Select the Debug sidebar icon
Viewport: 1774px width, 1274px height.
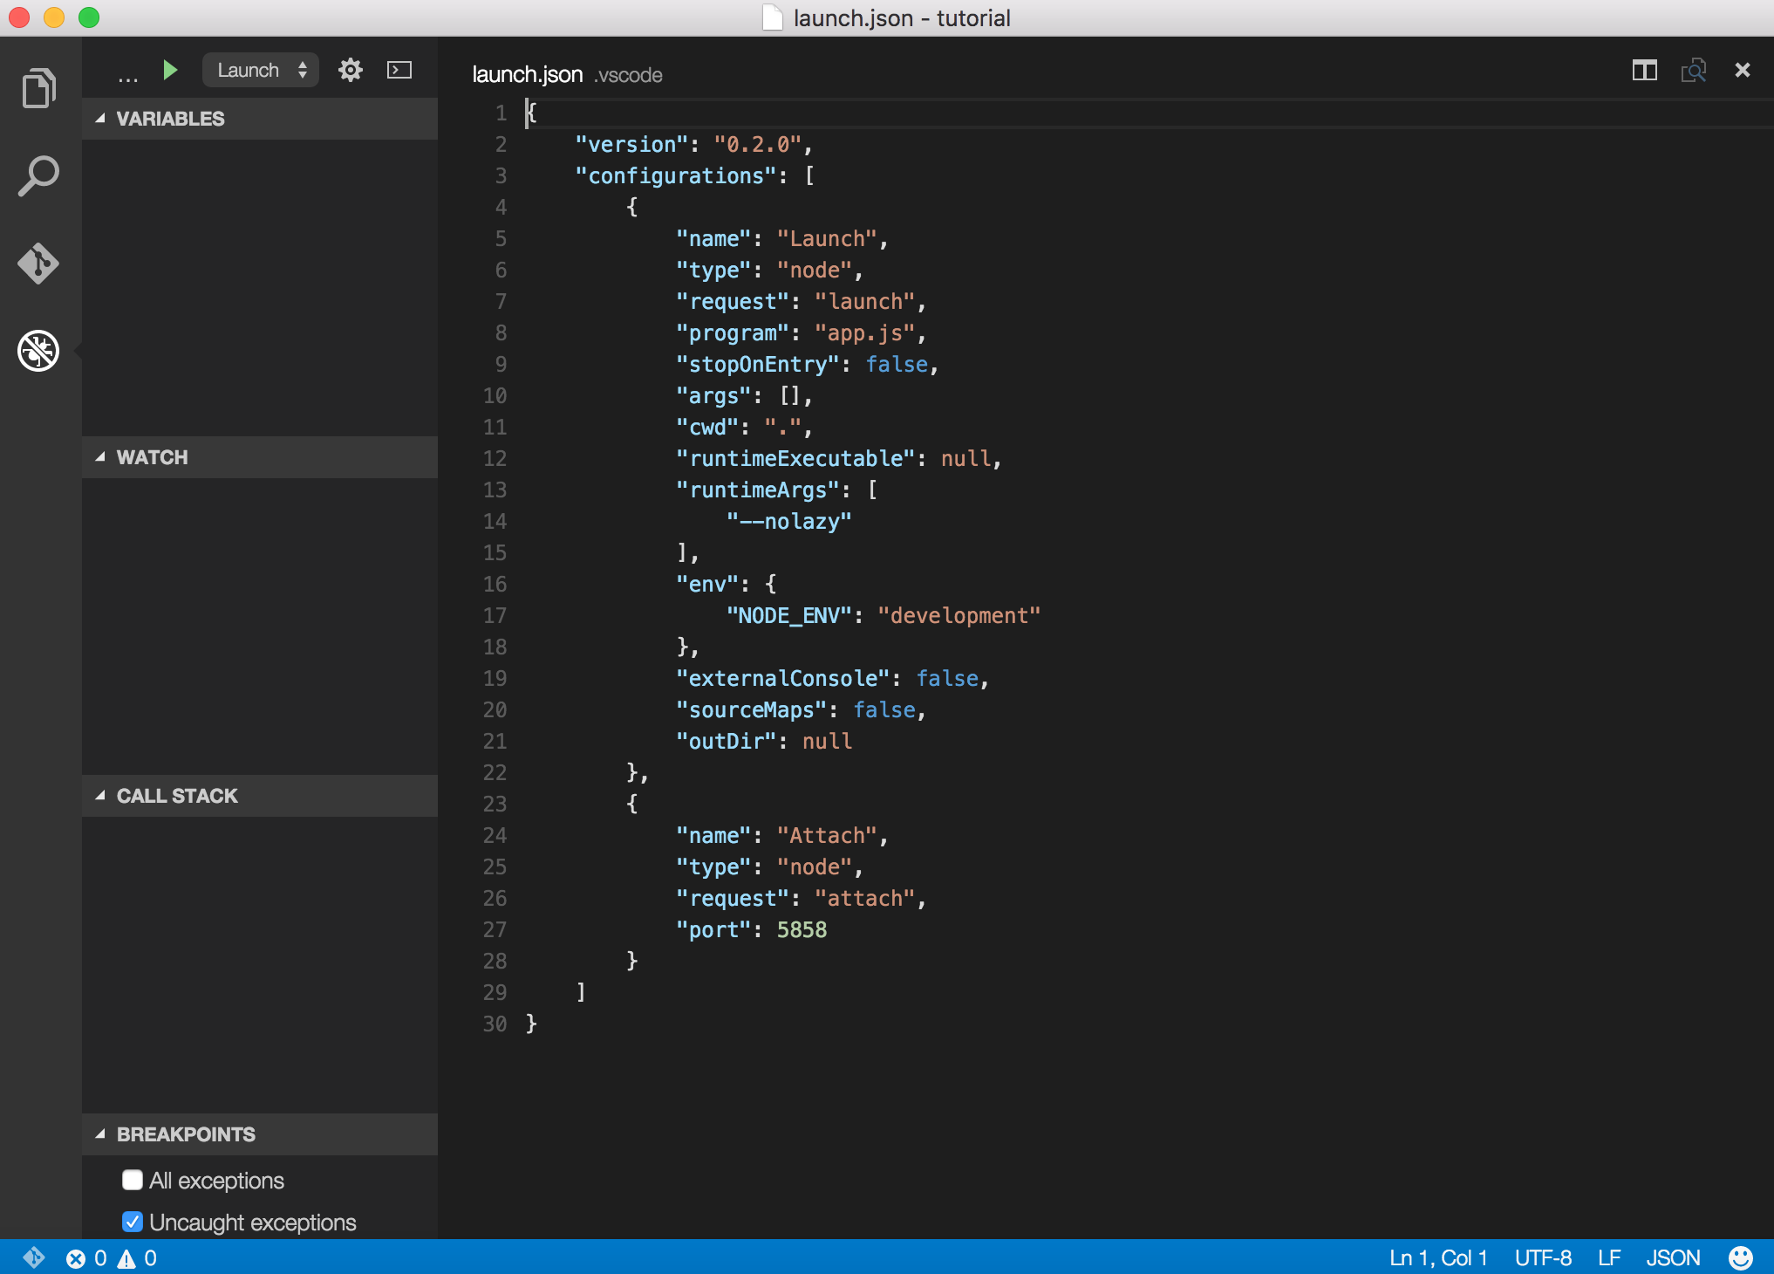click(38, 352)
